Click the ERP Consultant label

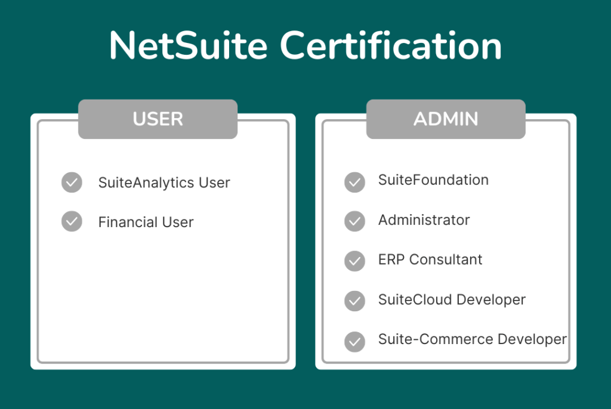430,260
